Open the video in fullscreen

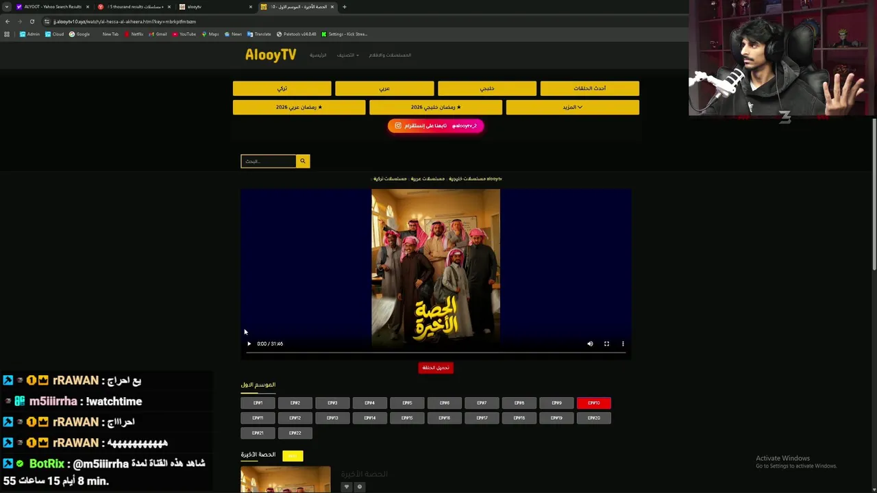coord(606,344)
